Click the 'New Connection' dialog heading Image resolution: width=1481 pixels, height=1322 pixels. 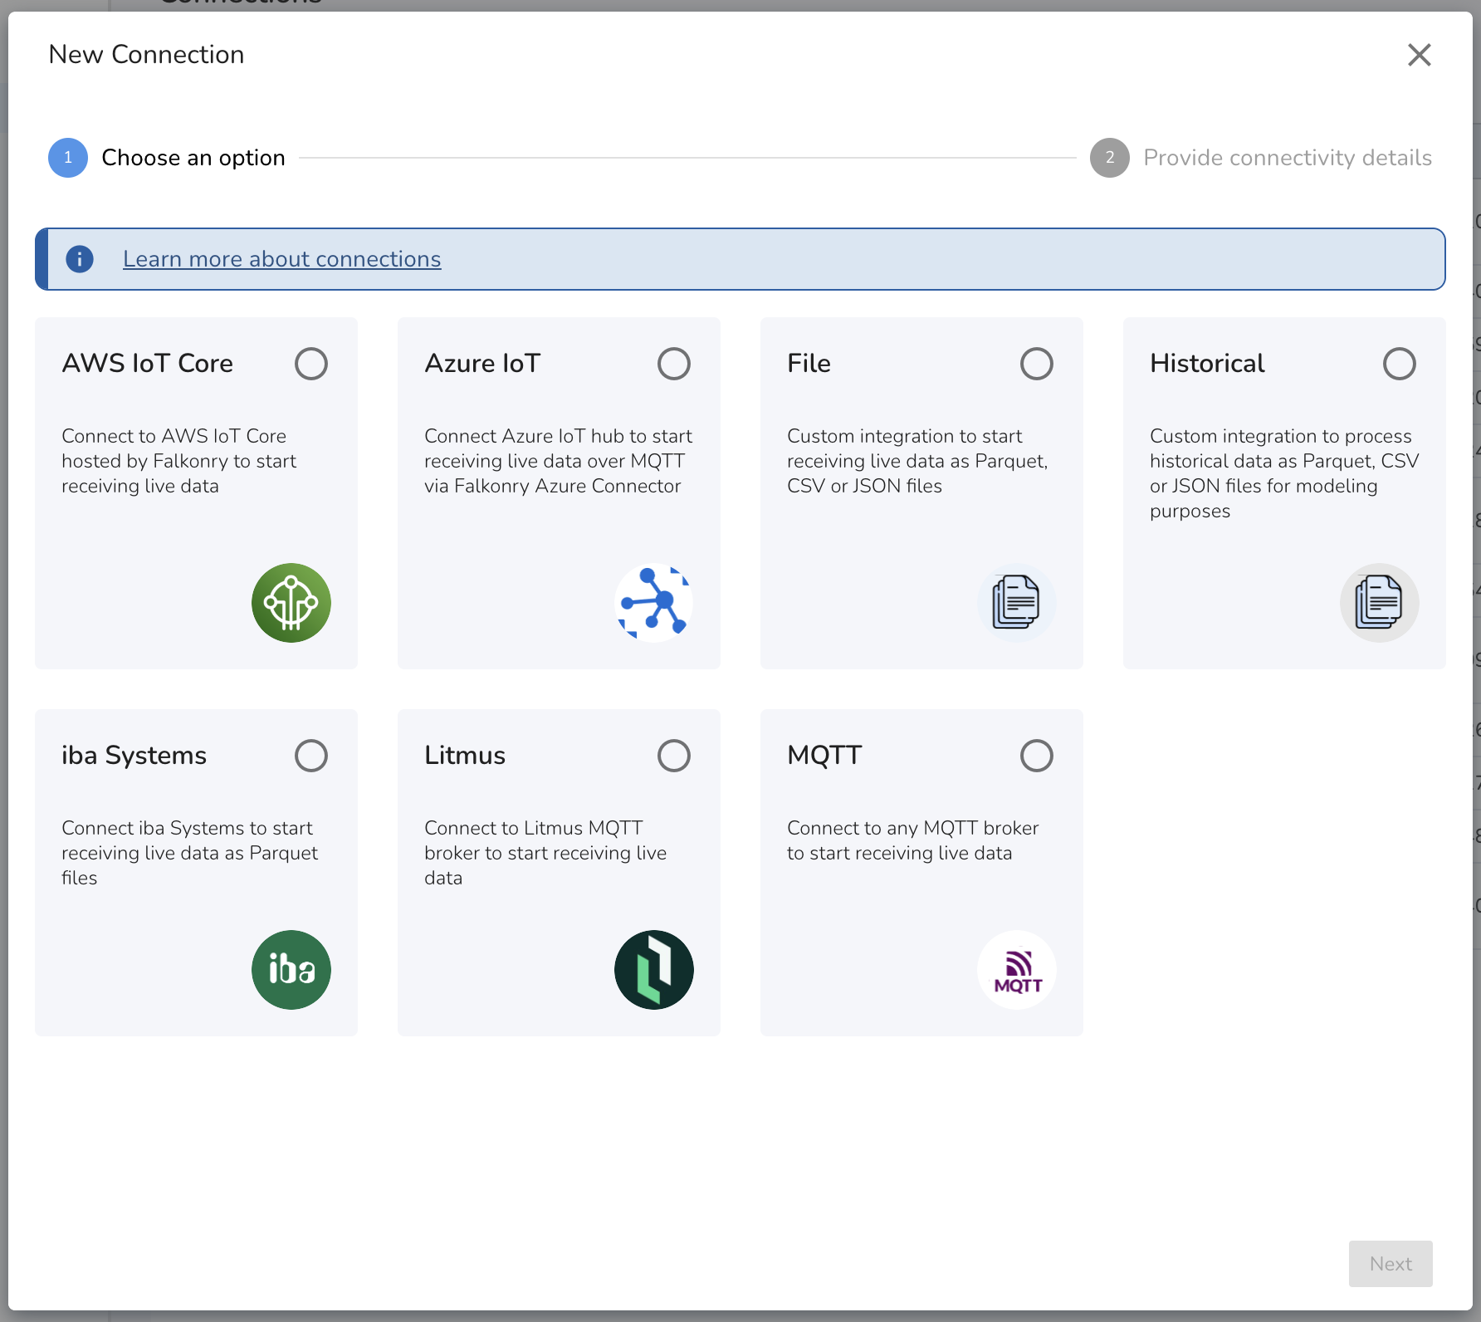click(146, 55)
